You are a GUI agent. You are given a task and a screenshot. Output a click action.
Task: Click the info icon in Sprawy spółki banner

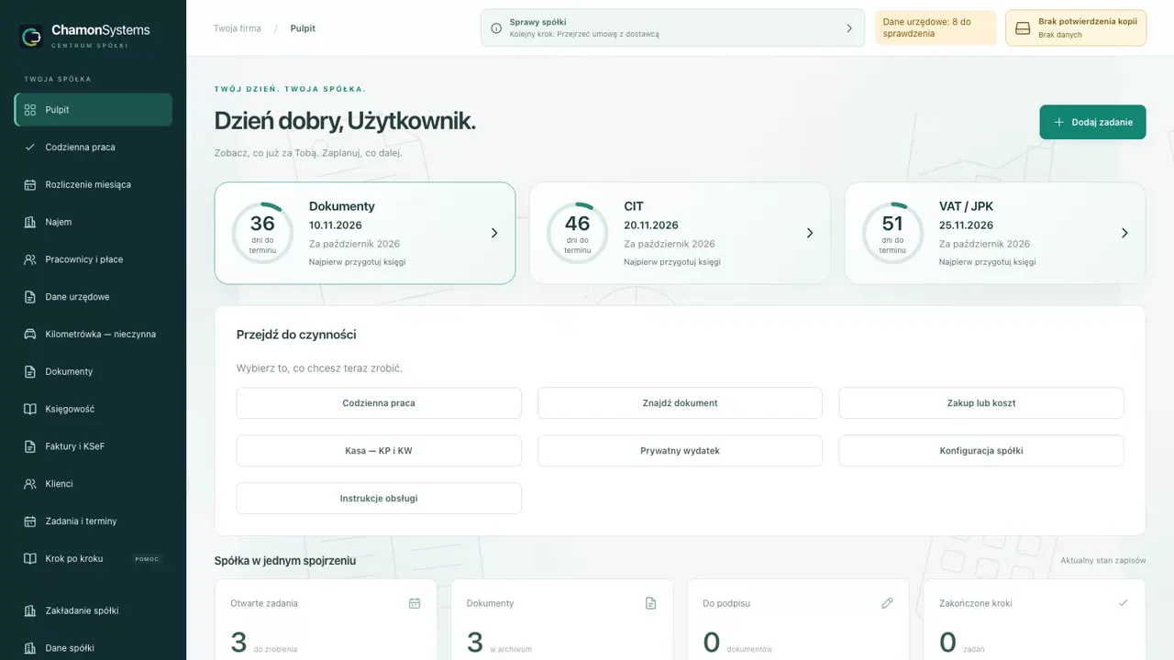point(496,28)
